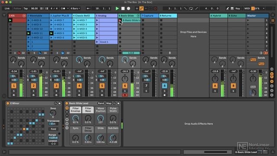
Task: Disarm track 6 record arm button
Action: coord(125,95)
